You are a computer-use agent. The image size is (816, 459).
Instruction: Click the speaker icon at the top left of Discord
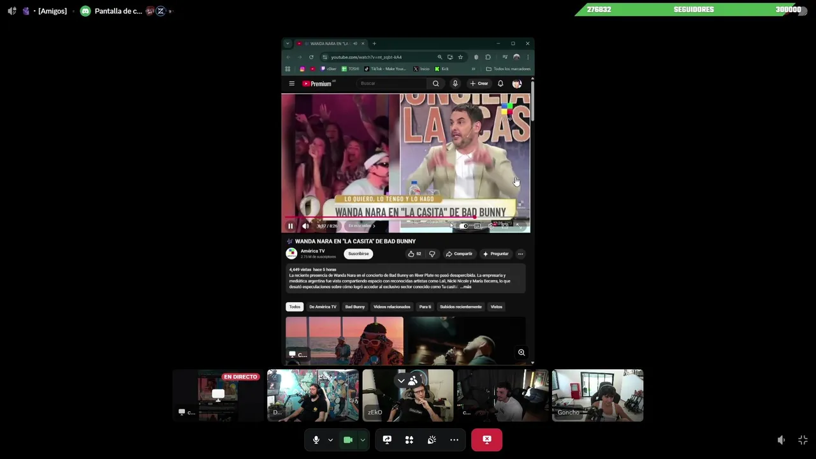tap(11, 11)
